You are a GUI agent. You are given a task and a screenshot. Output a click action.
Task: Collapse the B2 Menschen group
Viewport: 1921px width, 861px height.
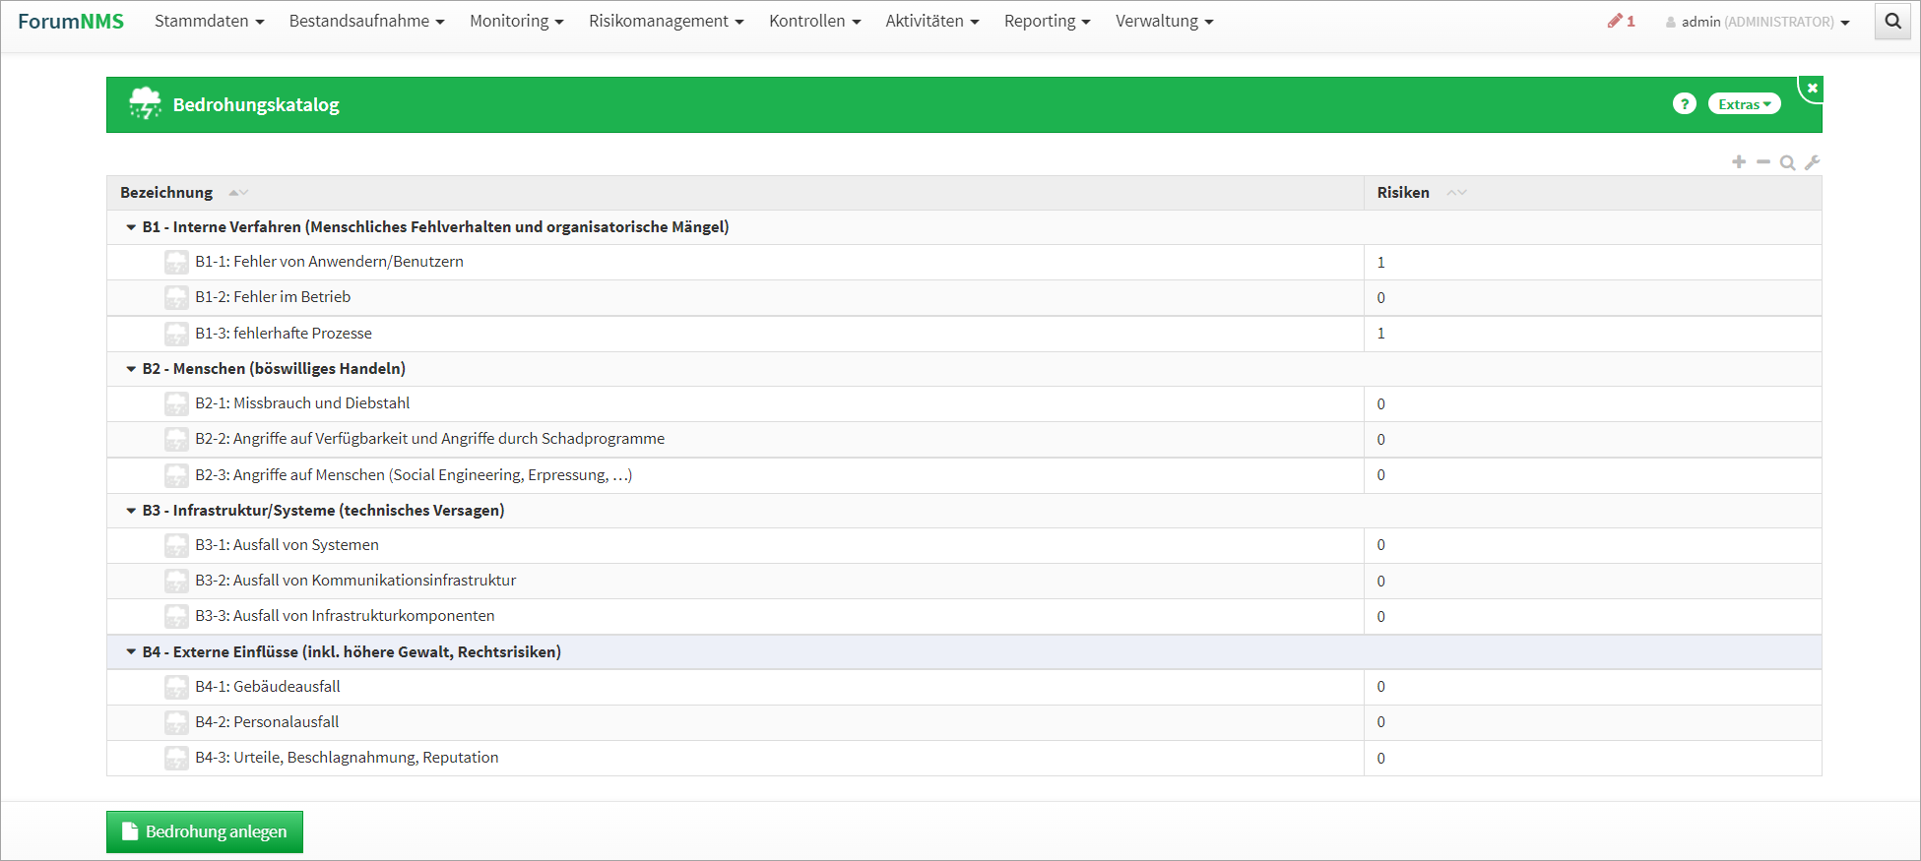pos(131,369)
